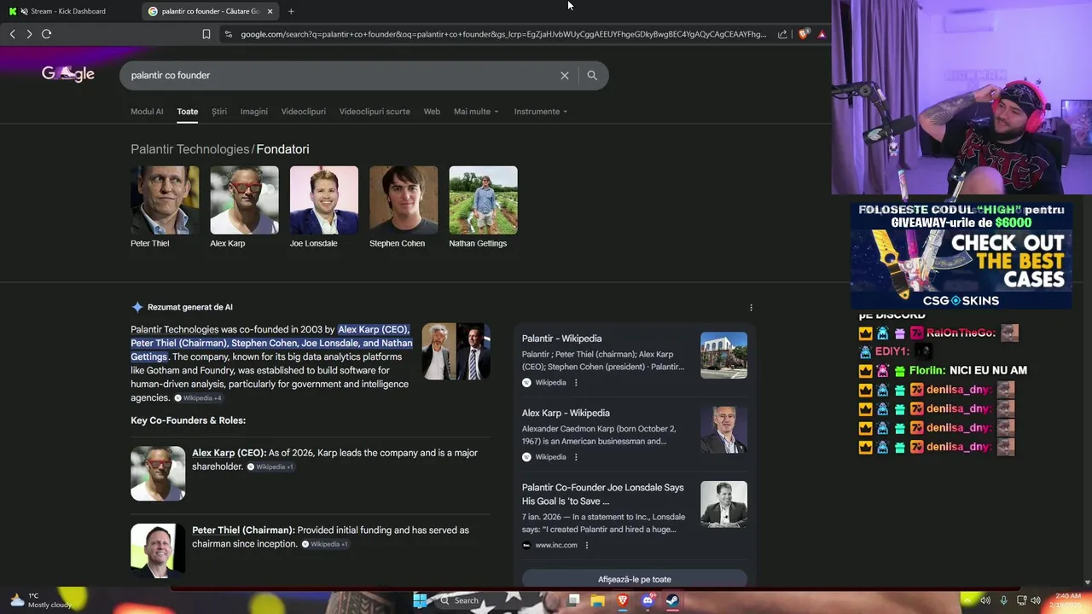Go forward using the browser forward arrow
The width and height of the screenshot is (1092, 614).
(x=29, y=34)
